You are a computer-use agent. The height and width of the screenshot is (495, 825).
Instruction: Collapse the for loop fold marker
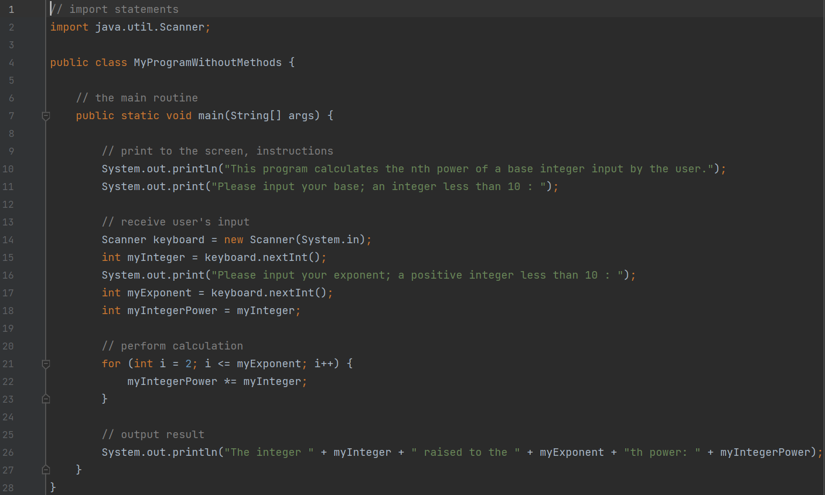pos(46,364)
